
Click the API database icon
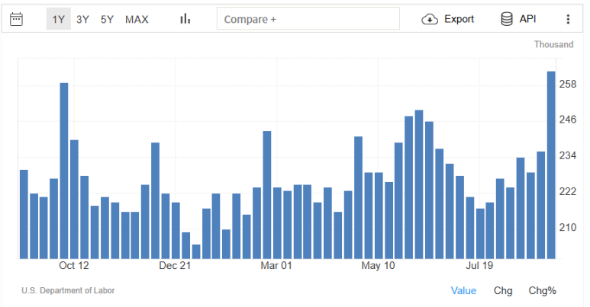click(x=507, y=19)
